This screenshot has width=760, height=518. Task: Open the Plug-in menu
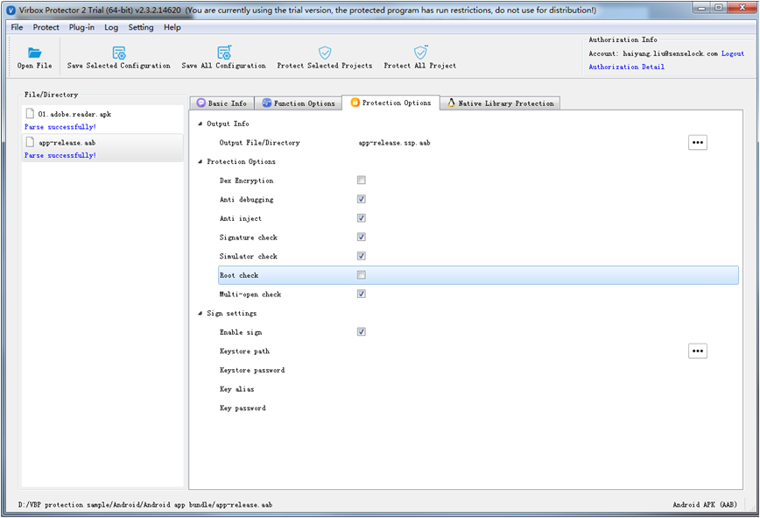coord(81,27)
